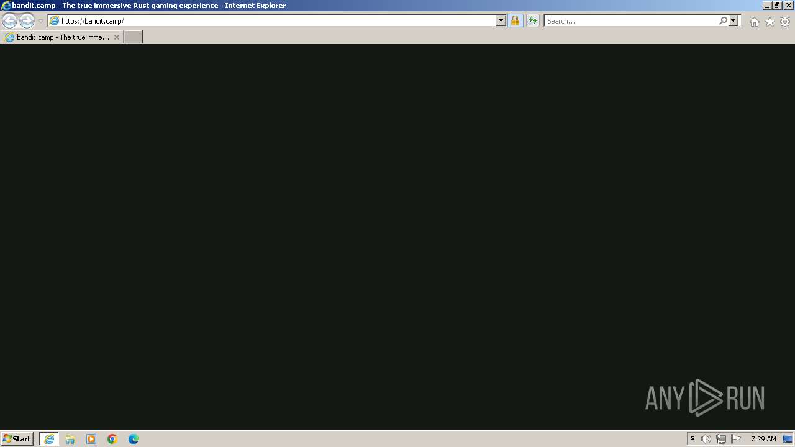The image size is (795, 447).
Task: Click the security lock icon
Action: pyautogui.click(x=515, y=20)
